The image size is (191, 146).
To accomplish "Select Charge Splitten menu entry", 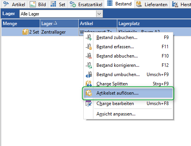I will [128, 84].
